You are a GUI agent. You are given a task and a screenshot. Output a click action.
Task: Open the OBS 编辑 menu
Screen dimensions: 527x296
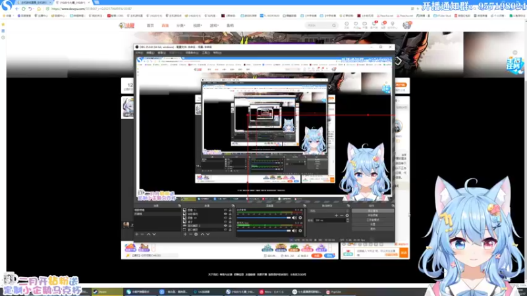click(x=150, y=53)
